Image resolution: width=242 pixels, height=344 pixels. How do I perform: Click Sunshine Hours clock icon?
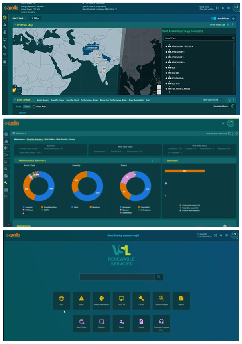point(232,106)
